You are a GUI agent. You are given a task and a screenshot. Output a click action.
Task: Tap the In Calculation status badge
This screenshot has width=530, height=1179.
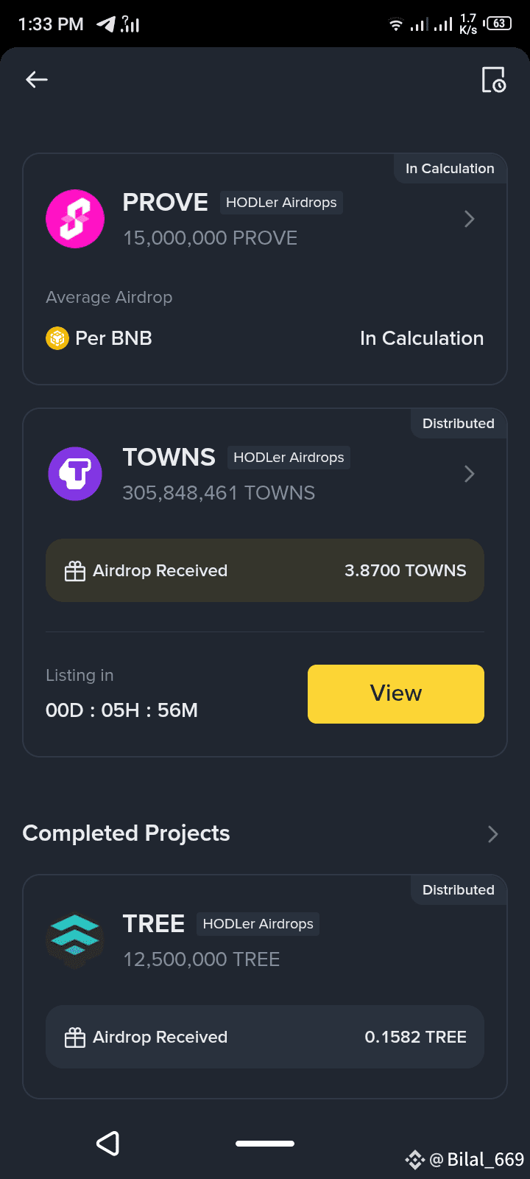click(450, 169)
